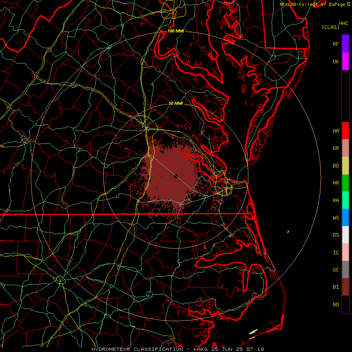Click the DS white legend swatch

click(x=345, y=235)
